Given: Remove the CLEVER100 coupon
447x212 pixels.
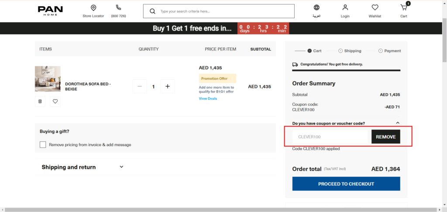Looking at the screenshot, I should pos(386,137).
